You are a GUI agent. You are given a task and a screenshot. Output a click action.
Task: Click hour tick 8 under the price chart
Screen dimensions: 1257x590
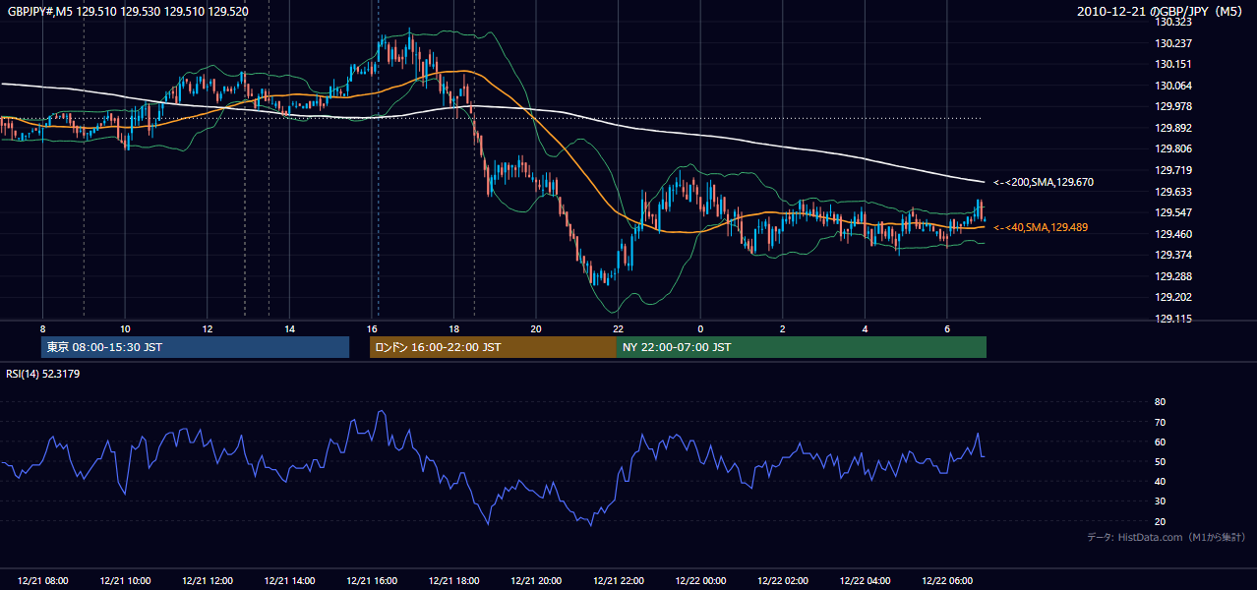pyautogui.click(x=42, y=328)
